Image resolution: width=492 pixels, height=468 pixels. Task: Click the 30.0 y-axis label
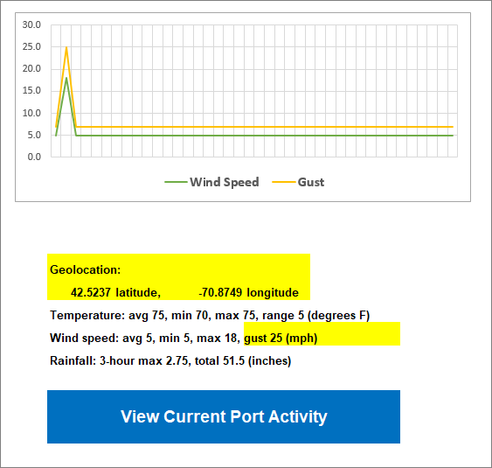[31, 24]
